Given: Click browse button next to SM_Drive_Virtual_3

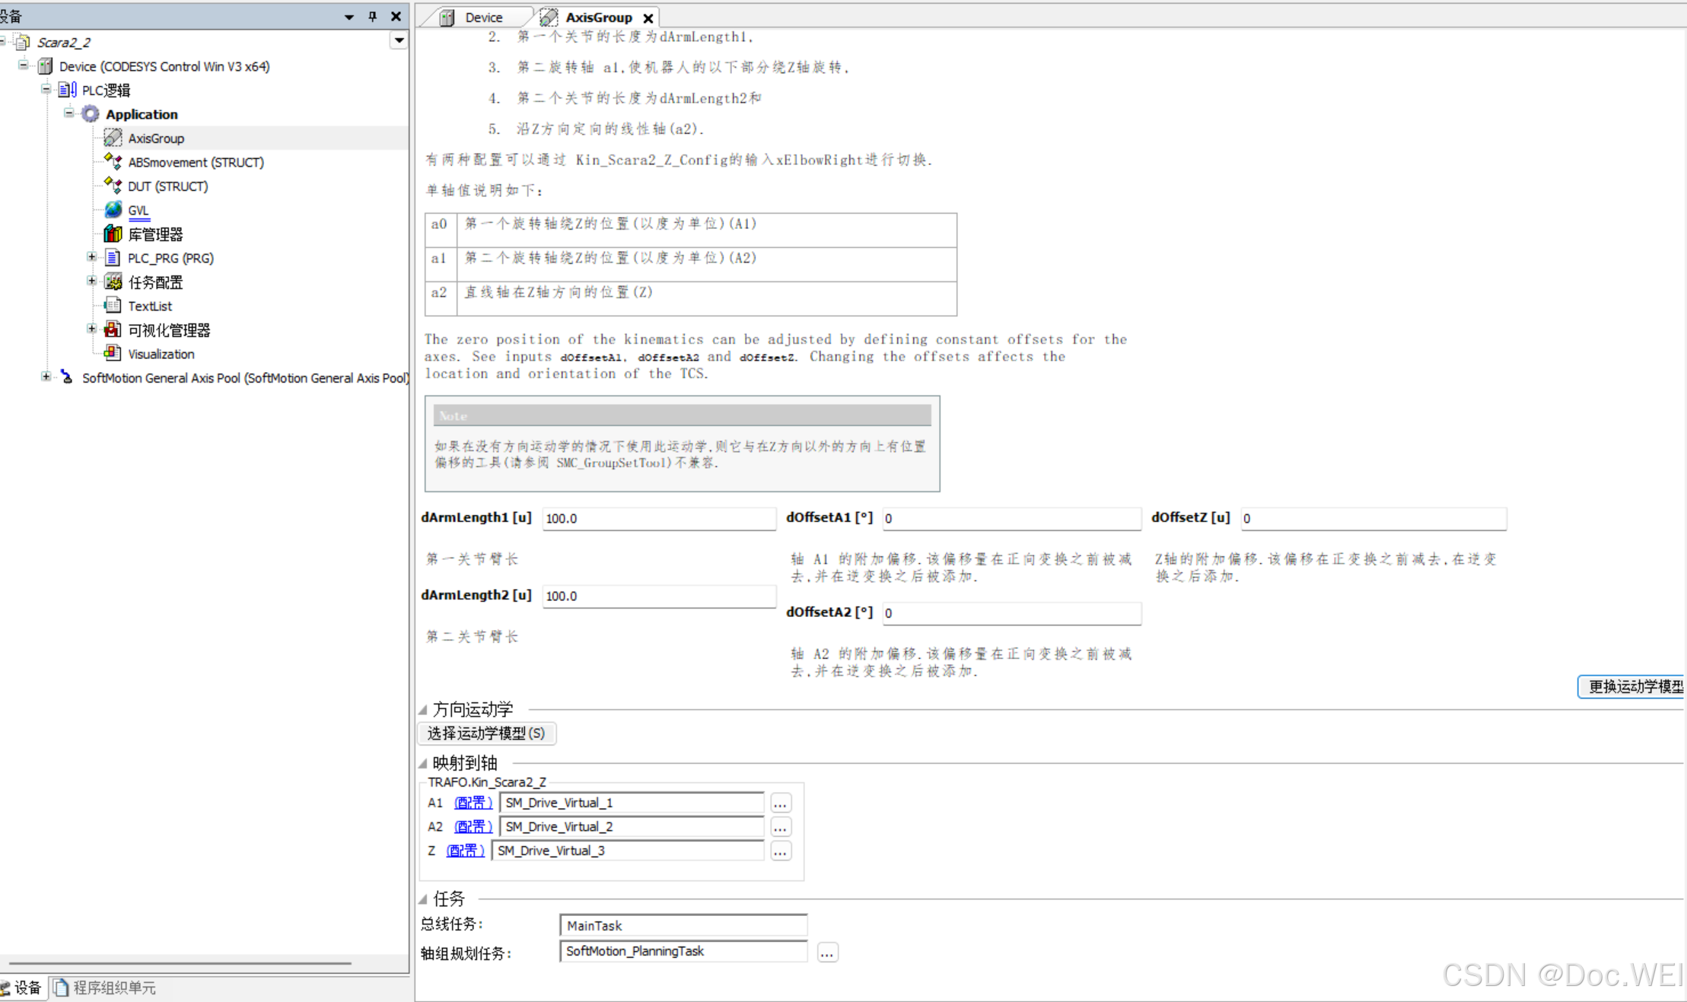Looking at the screenshot, I should (780, 851).
